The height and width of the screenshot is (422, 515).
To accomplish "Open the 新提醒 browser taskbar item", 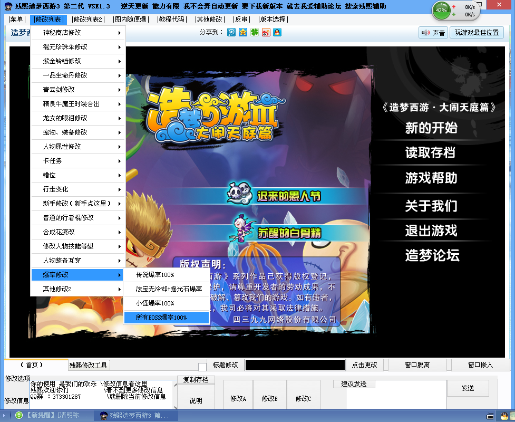I will [x=52, y=415].
